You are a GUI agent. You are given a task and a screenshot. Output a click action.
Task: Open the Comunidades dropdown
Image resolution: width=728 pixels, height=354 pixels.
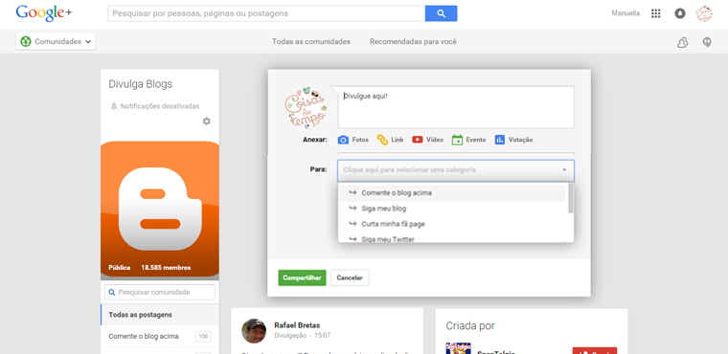[56, 41]
